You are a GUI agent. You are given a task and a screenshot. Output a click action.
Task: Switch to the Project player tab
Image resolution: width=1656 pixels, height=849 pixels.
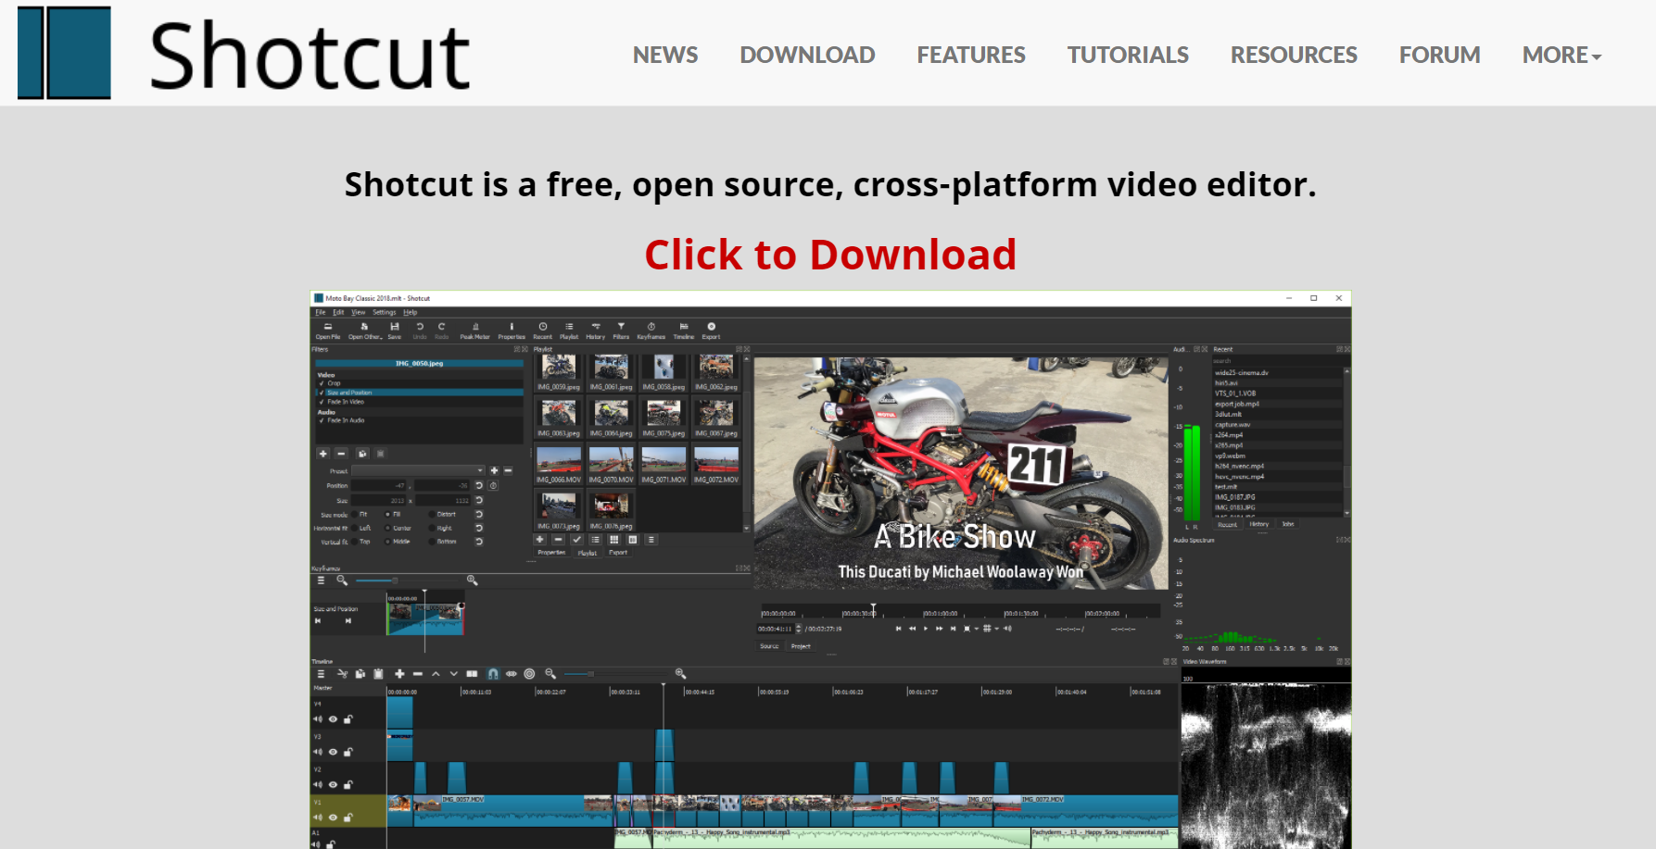tap(801, 646)
